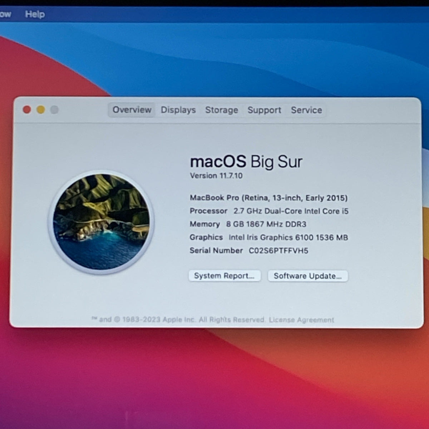Select the "Version 11.7.10" text
Viewport: 429px width, 429px height.
tap(216, 176)
